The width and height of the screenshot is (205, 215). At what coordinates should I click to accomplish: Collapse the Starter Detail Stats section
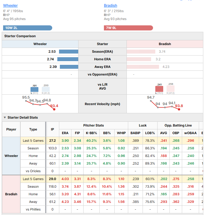pos(5,118)
